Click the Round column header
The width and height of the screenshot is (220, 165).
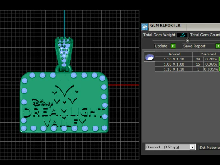point(174,54)
